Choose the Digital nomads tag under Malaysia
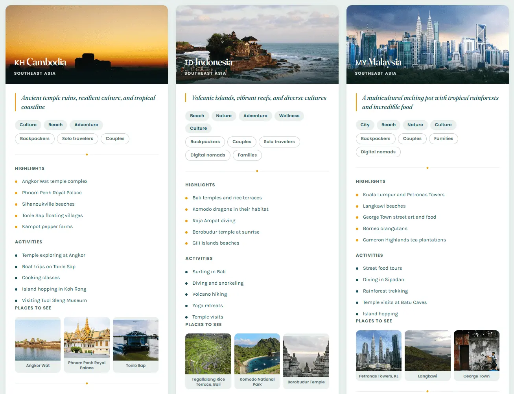This screenshot has width=514, height=394. click(378, 152)
